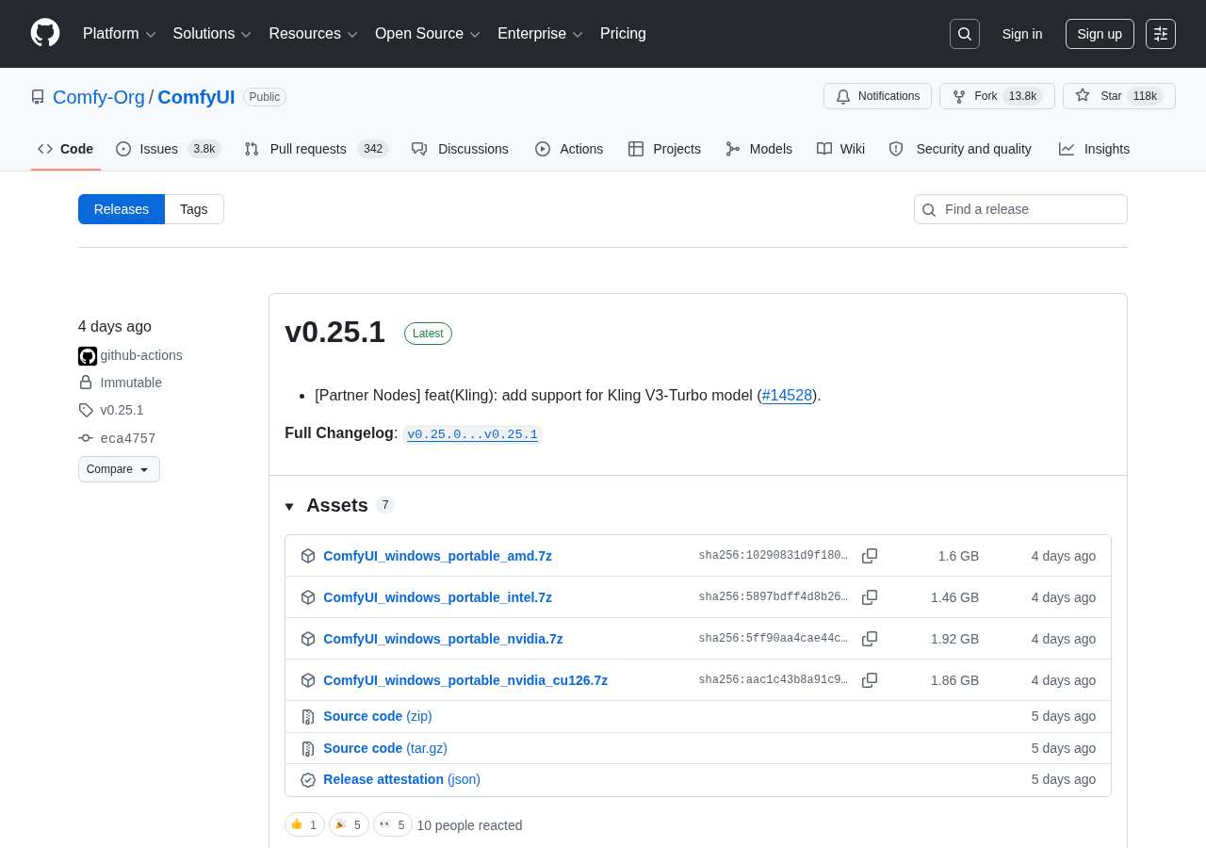Open pull request #14528 link

point(787,396)
